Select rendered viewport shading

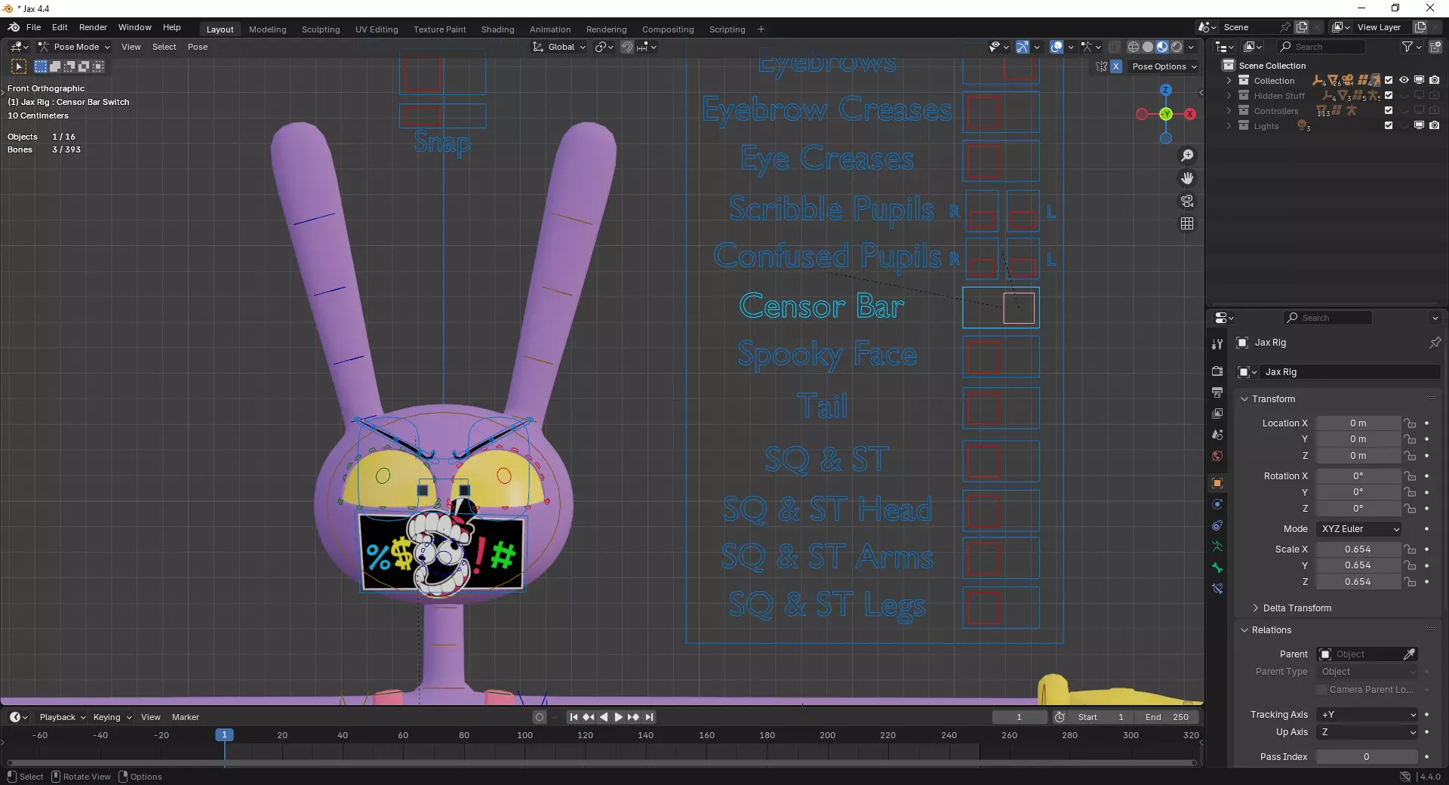1177,47
